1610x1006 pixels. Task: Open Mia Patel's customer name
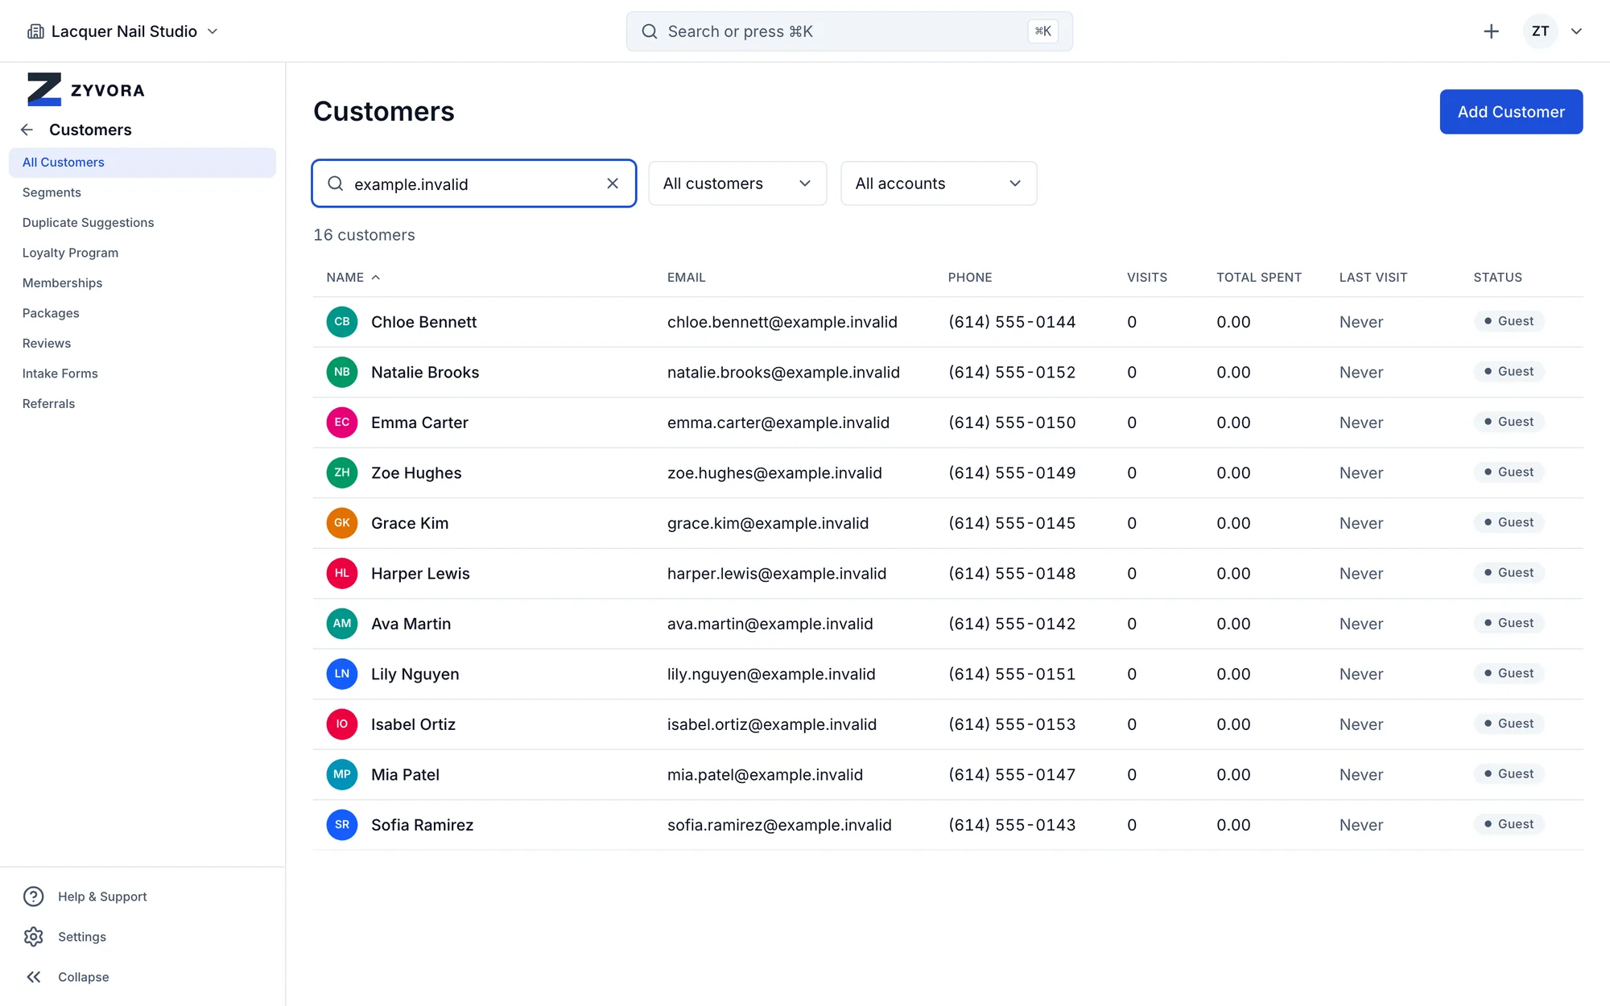tap(405, 774)
